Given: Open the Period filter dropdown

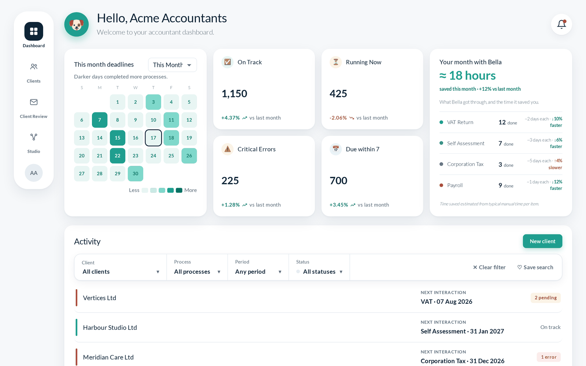Looking at the screenshot, I should 258,268.
